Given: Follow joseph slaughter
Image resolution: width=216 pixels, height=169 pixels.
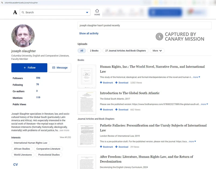Looking at the screenshot, I should tap(29, 68).
